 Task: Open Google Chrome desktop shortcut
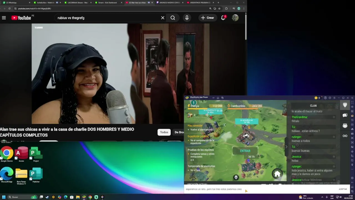[x=7, y=154]
